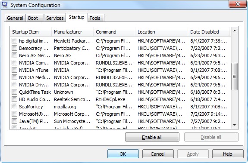The height and width of the screenshot is (163, 248).
Task: Check the HD Audio Co... checkbox
Action: point(14,99)
